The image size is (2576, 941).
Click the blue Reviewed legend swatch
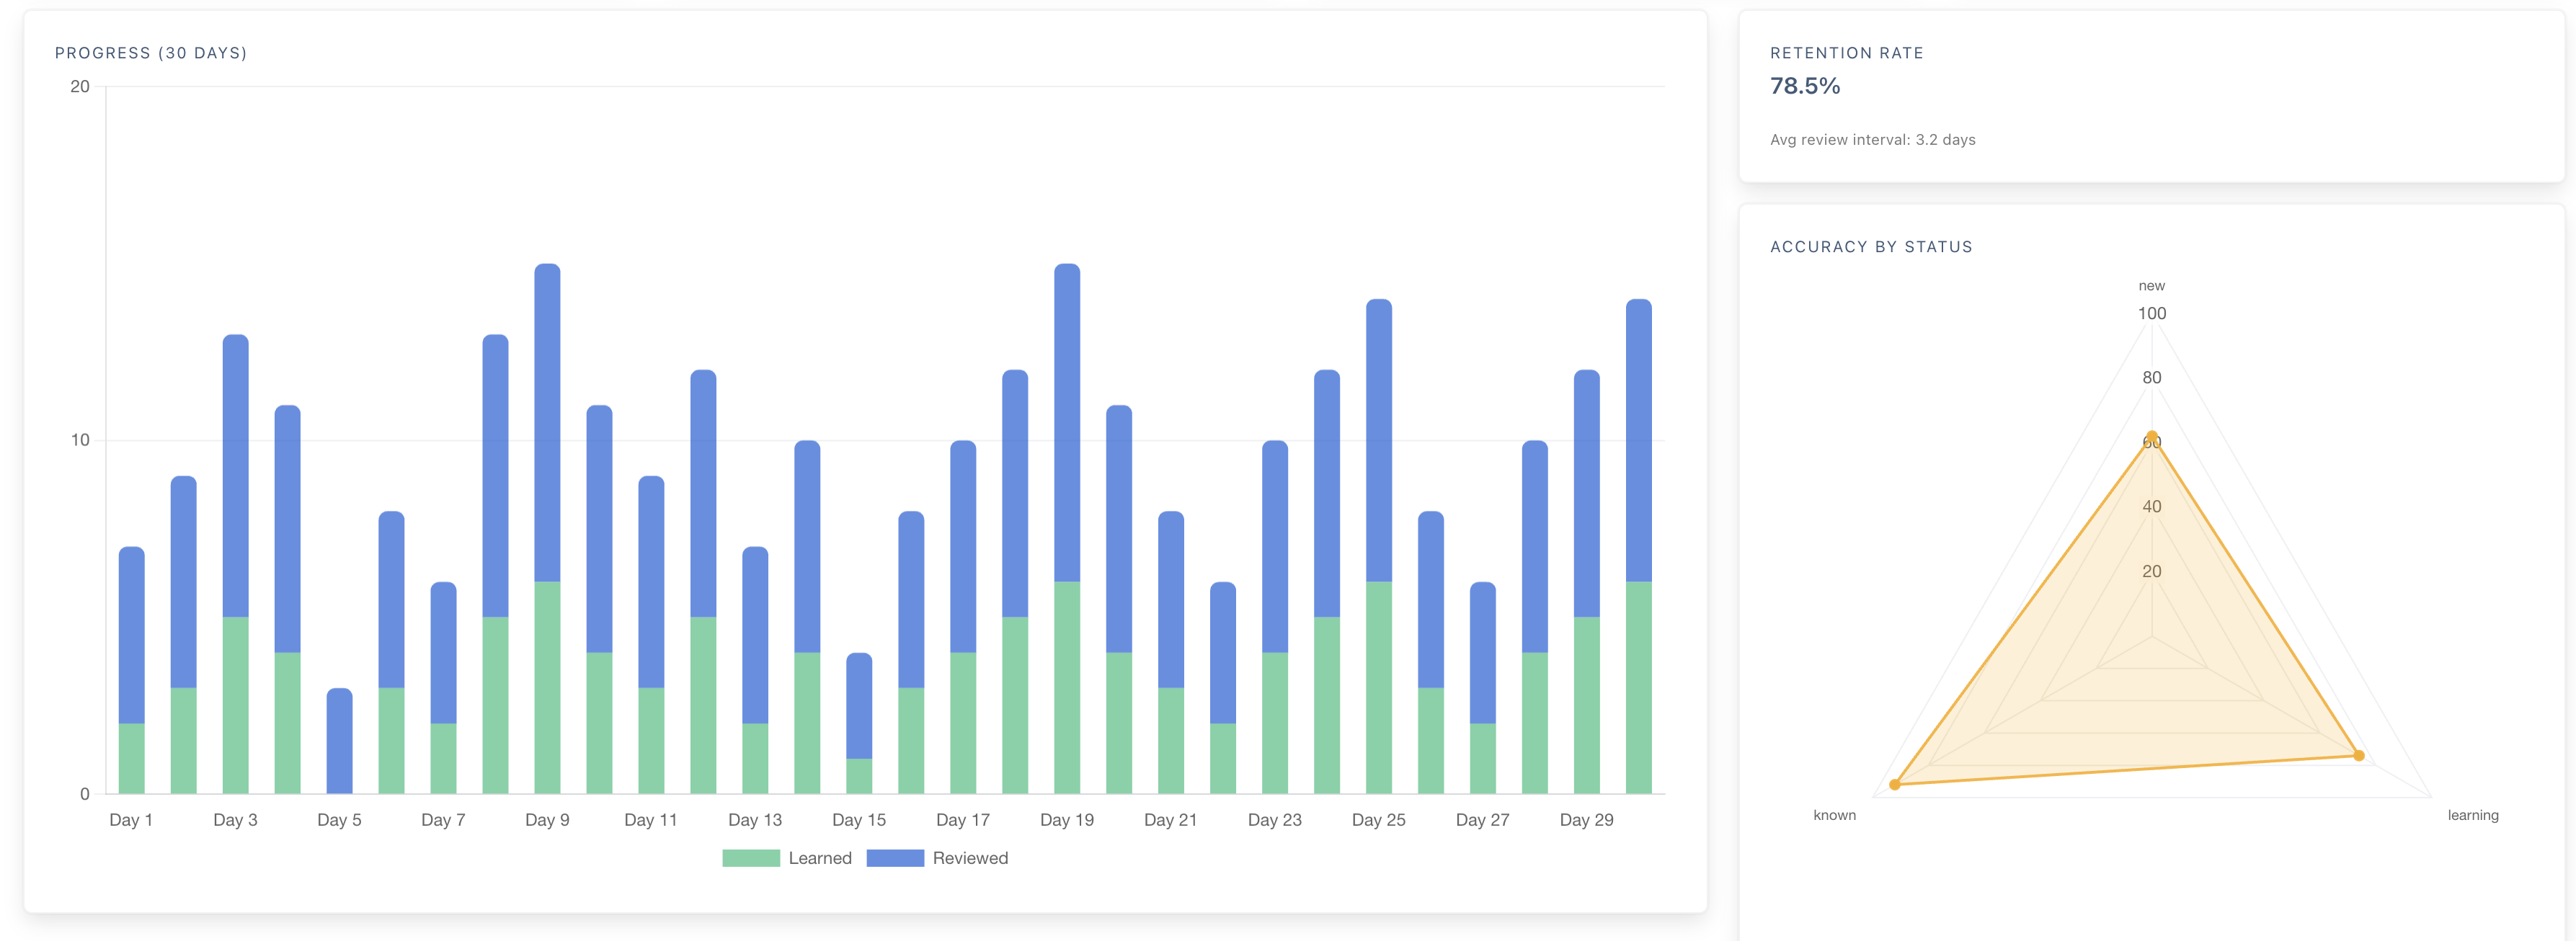pos(894,858)
